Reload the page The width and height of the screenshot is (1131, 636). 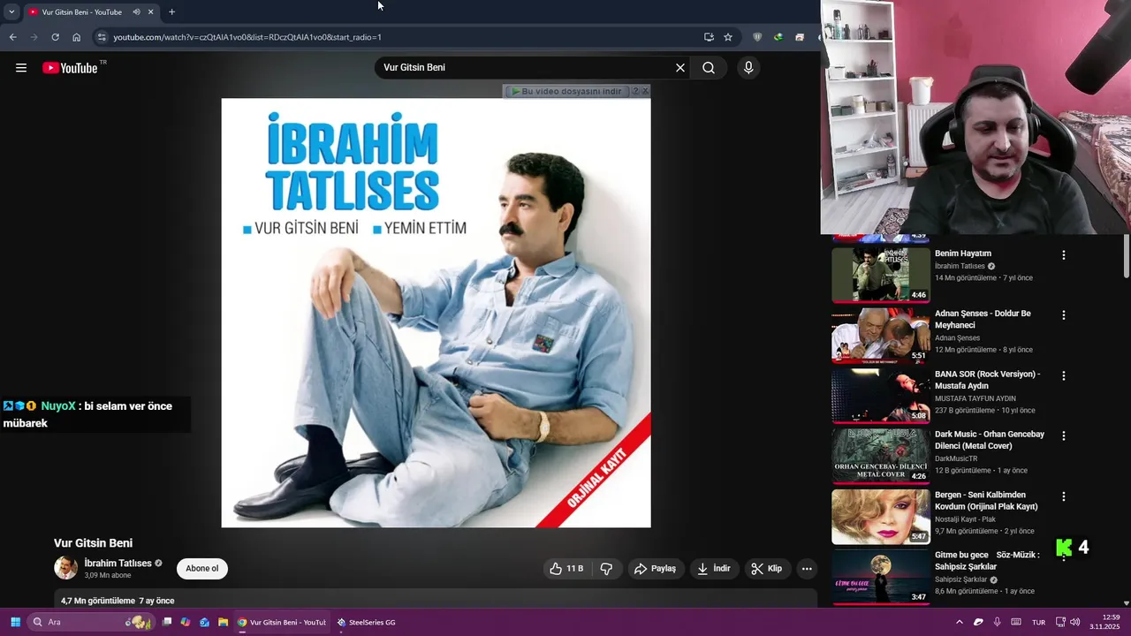click(55, 37)
